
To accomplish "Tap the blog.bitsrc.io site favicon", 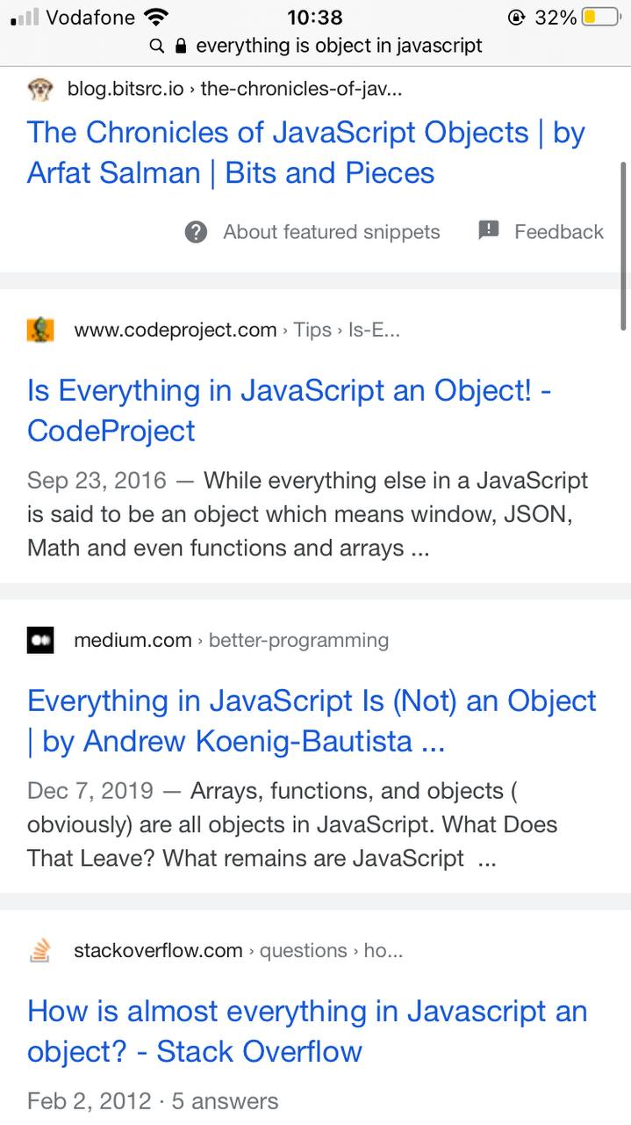I will [x=39, y=89].
